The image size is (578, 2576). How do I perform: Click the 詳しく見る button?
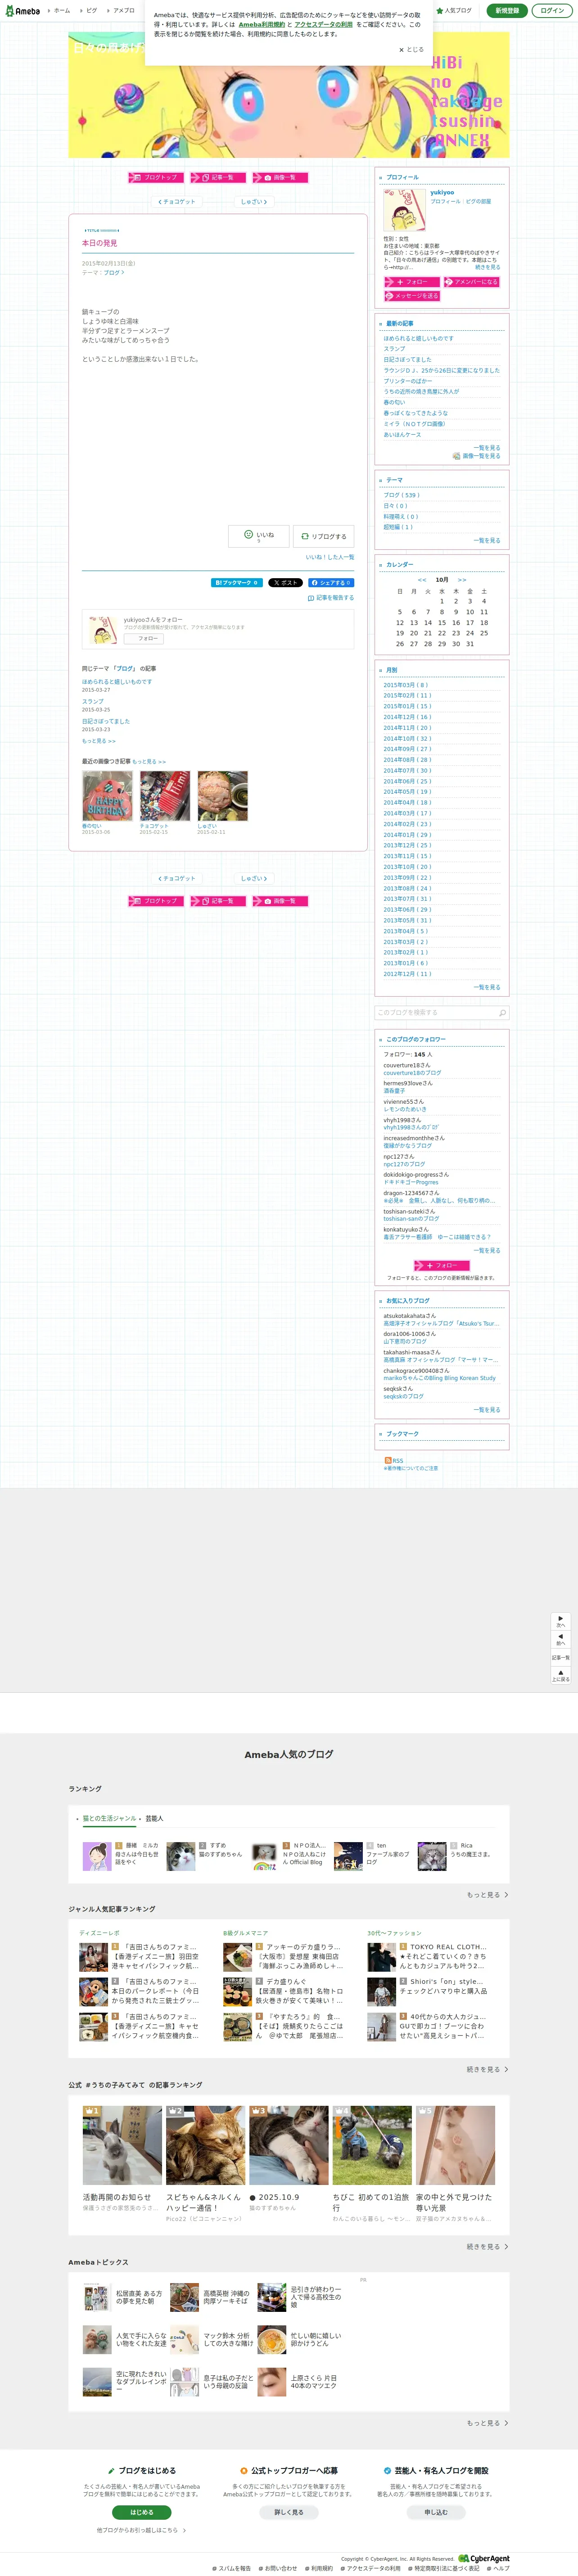coord(289,2512)
